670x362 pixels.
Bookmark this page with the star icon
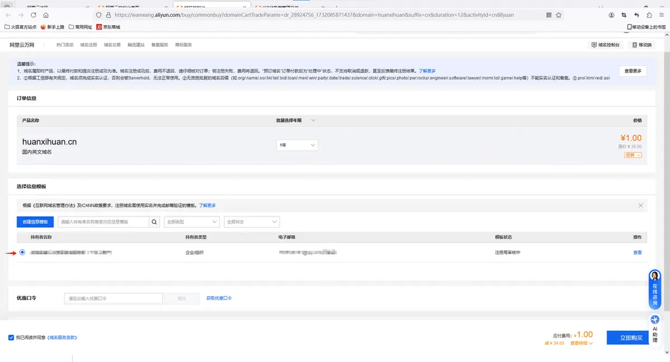[558, 15]
